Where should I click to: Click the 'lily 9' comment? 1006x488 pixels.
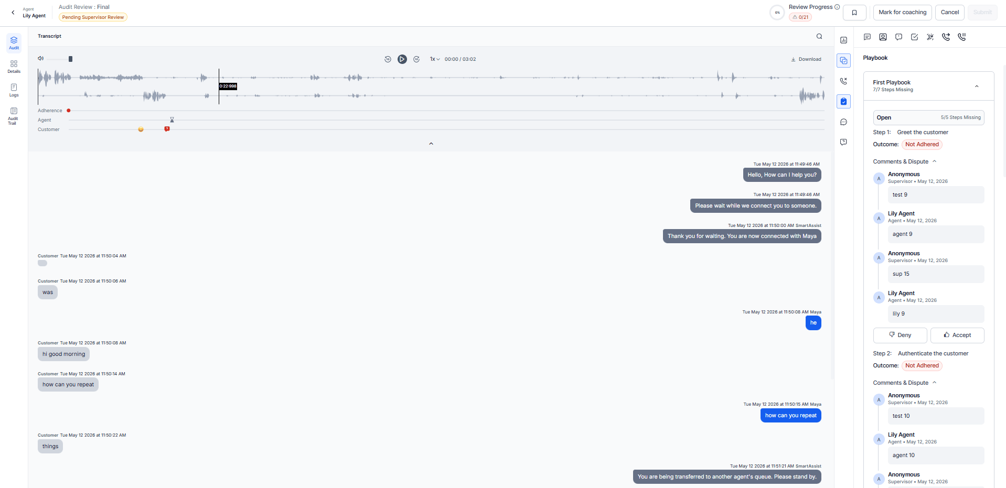936,314
